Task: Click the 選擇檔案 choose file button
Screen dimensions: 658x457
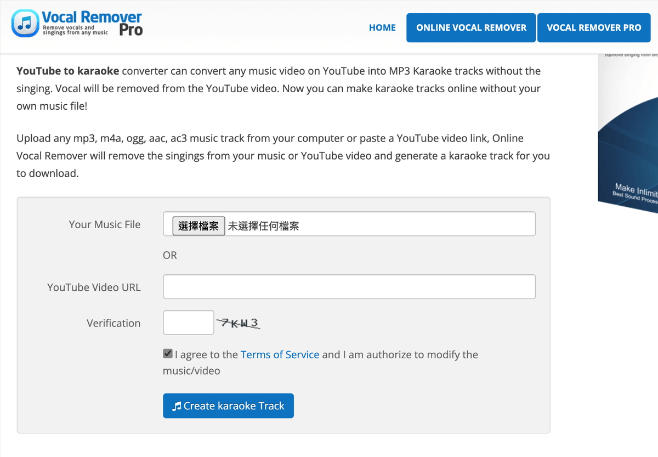Action: pyautogui.click(x=198, y=225)
